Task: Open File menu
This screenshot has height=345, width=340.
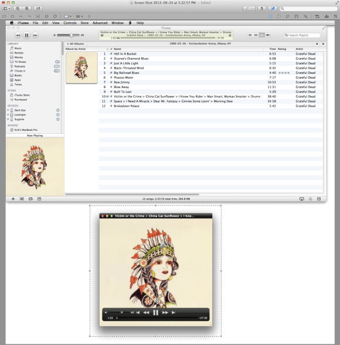Action: pyautogui.click(x=35, y=23)
